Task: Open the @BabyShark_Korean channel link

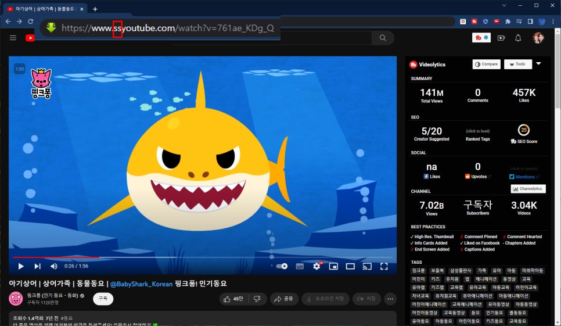Action: [x=141, y=284]
